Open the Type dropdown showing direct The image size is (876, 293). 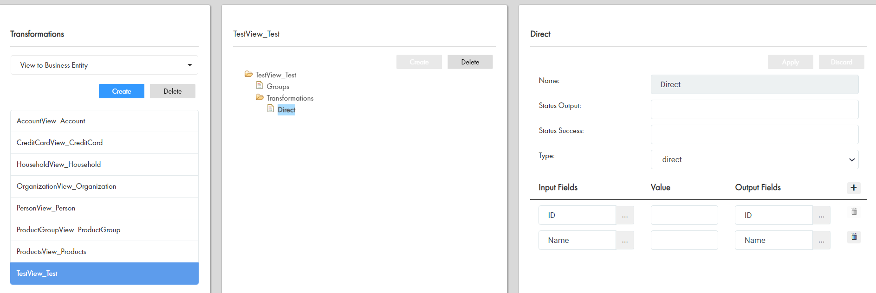click(754, 159)
